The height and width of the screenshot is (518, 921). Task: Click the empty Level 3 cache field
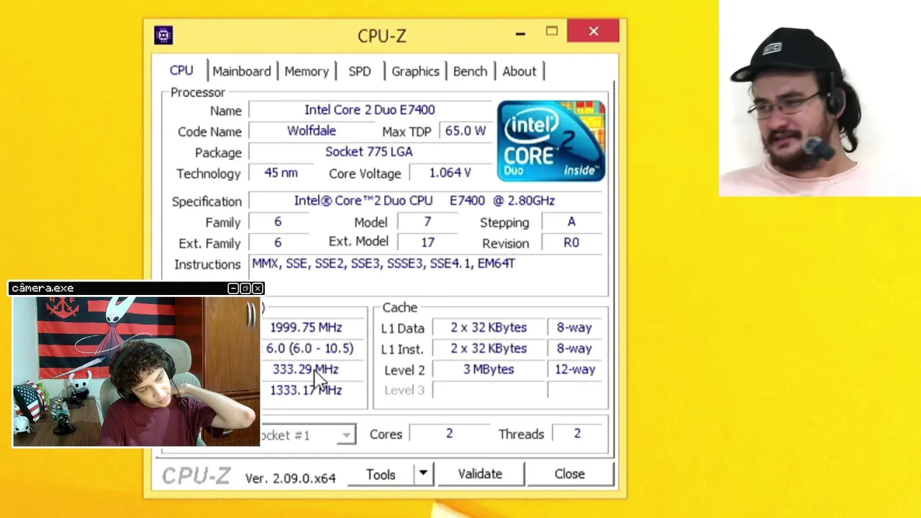tap(489, 390)
